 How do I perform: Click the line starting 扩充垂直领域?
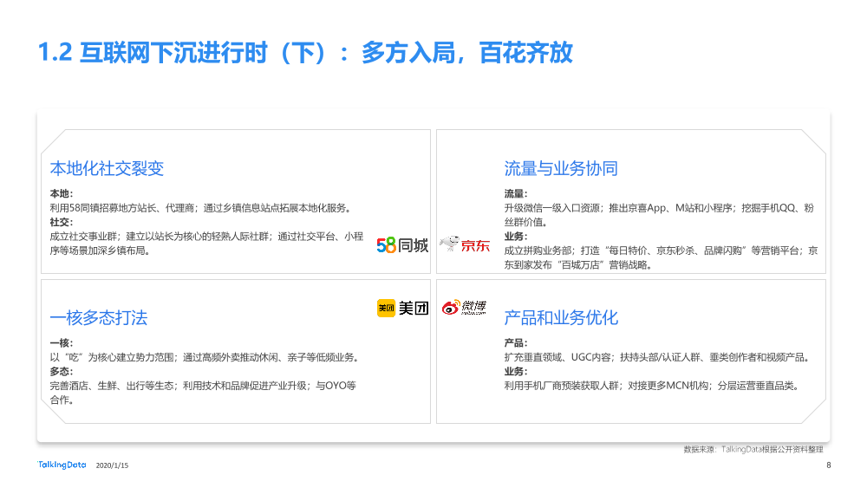point(659,357)
